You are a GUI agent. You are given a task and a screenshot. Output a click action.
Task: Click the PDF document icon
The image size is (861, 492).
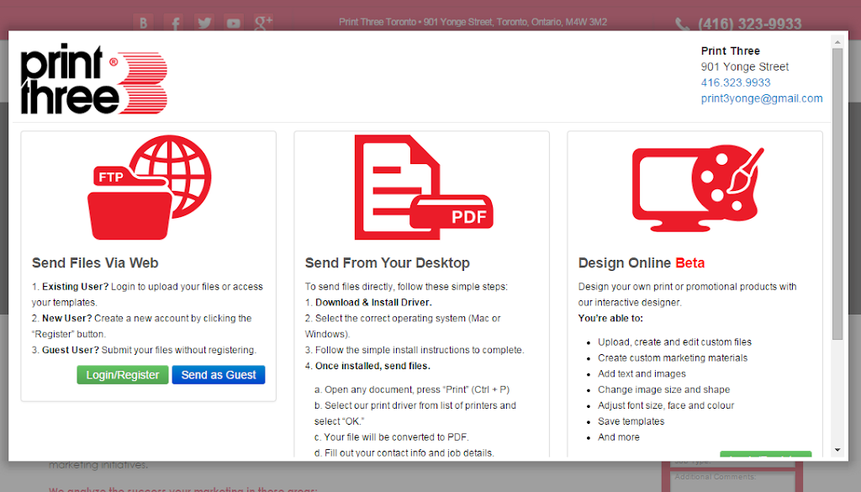click(424, 188)
